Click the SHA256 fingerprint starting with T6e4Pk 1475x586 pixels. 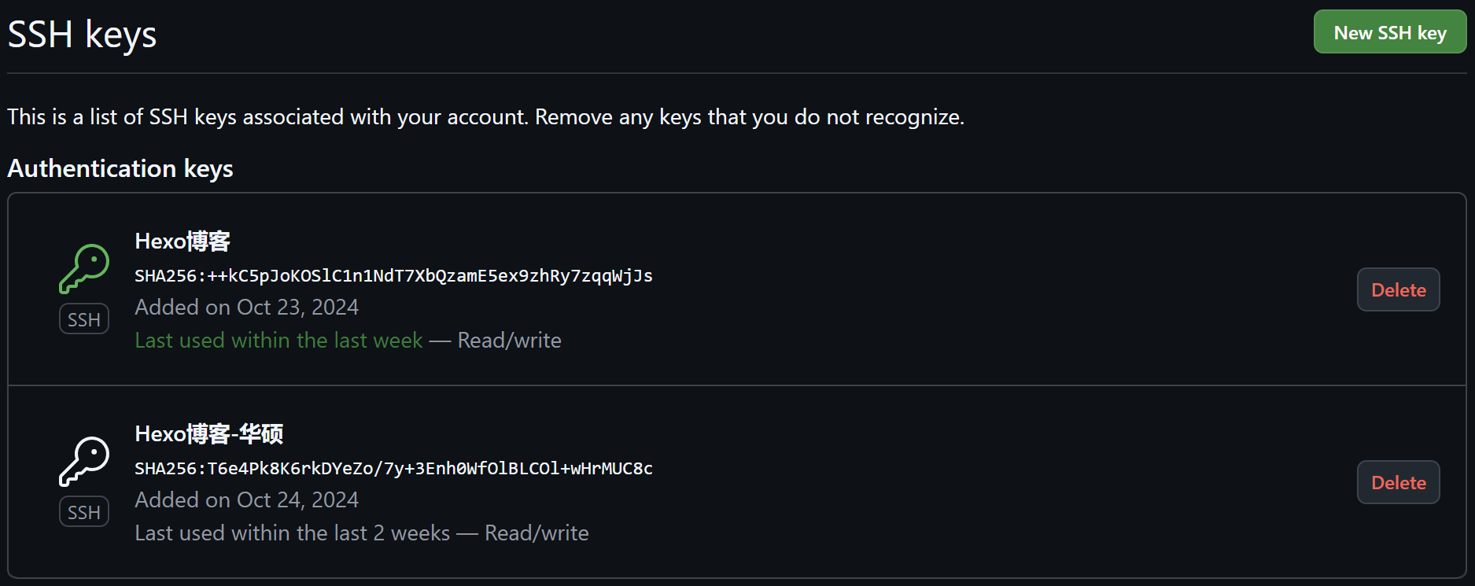(393, 468)
